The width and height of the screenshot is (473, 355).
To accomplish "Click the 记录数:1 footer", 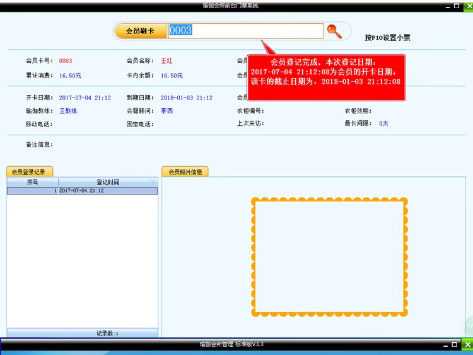I will (107, 334).
